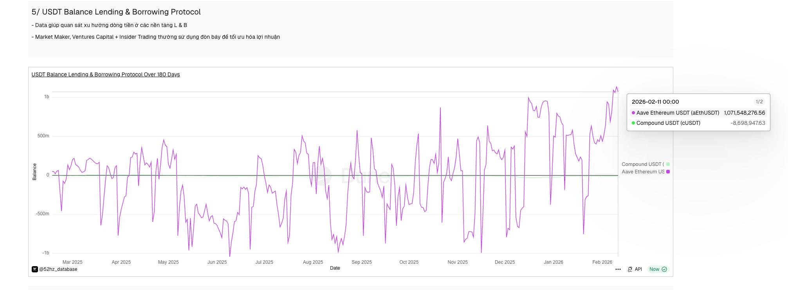The height and width of the screenshot is (290, 788).
Task: Click the checkmark icon beside Now
Action: (664, 269)
